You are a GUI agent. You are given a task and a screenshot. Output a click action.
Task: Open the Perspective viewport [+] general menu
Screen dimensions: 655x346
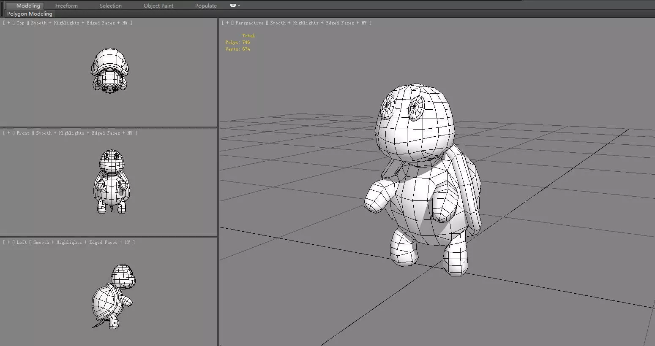[227, 23]
